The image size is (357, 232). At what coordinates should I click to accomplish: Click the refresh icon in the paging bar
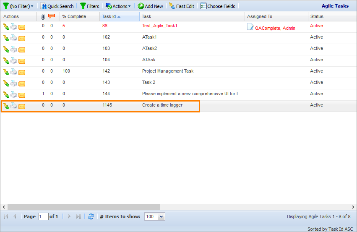coord(91,216)
